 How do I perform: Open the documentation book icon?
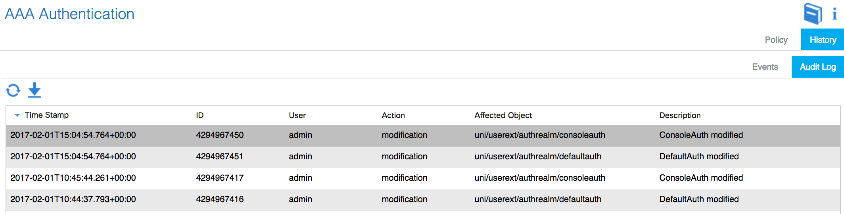[813, 14]
